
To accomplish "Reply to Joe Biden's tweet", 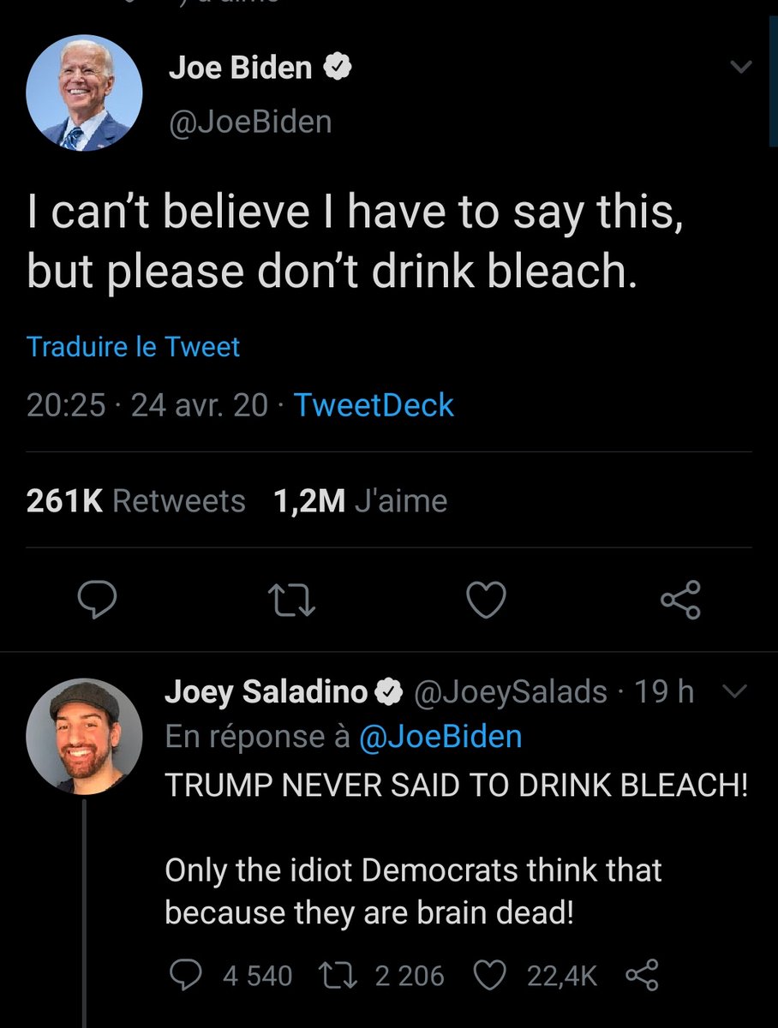I will tap(98, 600).
